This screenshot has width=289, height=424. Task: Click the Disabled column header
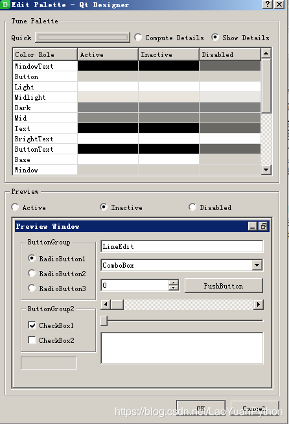pos(230,54)
